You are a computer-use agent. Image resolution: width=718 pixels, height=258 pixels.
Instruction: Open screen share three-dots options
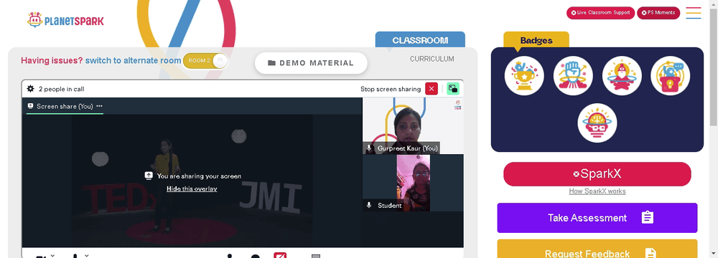[x=99, y=106]
